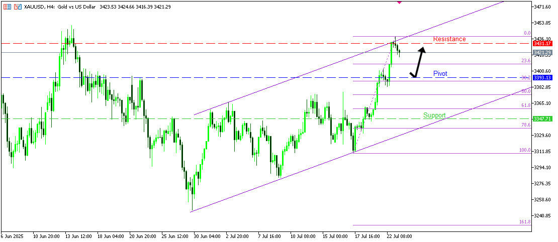Click the 3471.60 price on scale
The image size is (558, 242).
tap(543, 7)
